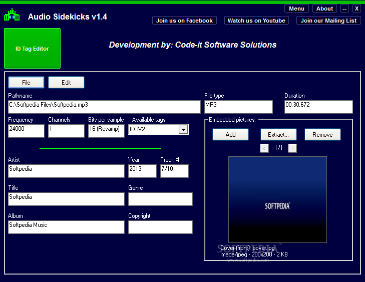Open the Available tags dropdown arrow
Image resolution: width=365 pixels, height=282 pixels.
[183, 129]
